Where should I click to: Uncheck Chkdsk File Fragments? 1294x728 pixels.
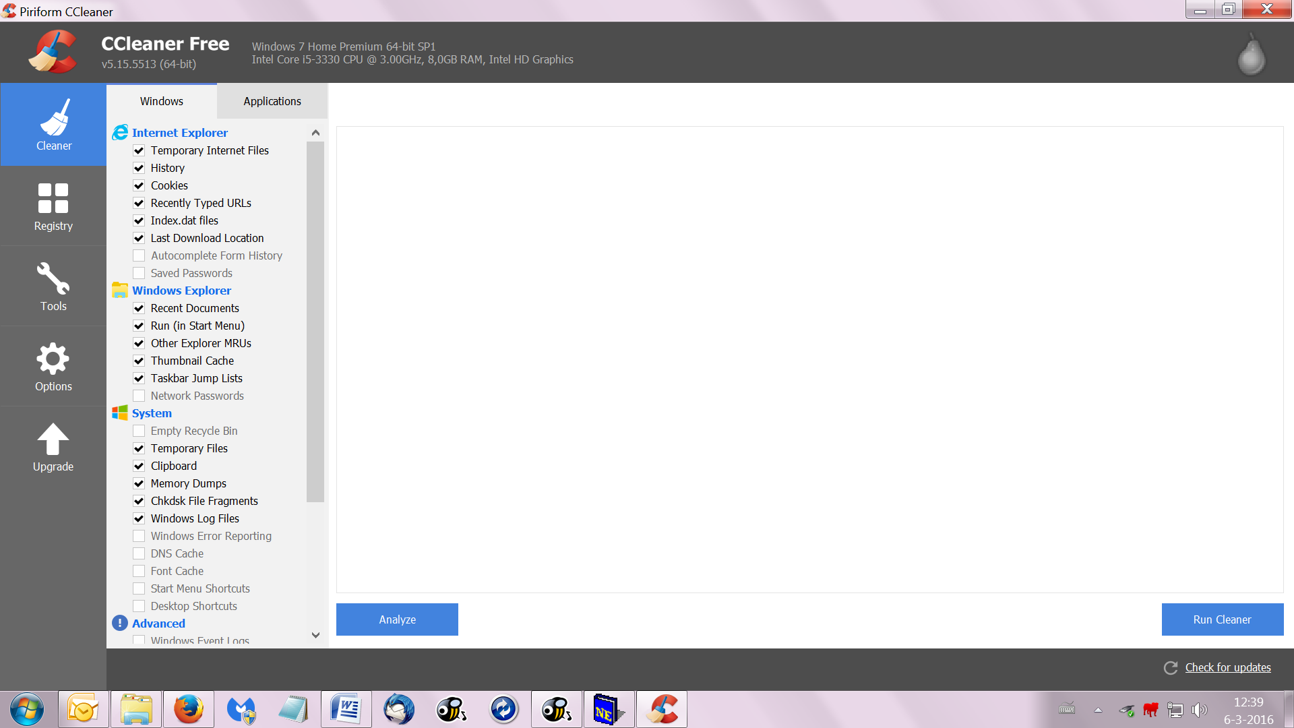tap(139, 501)
